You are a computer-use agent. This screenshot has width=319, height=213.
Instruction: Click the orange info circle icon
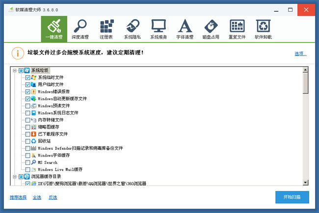18,53
